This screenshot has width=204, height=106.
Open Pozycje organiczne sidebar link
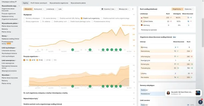(9, 13)
